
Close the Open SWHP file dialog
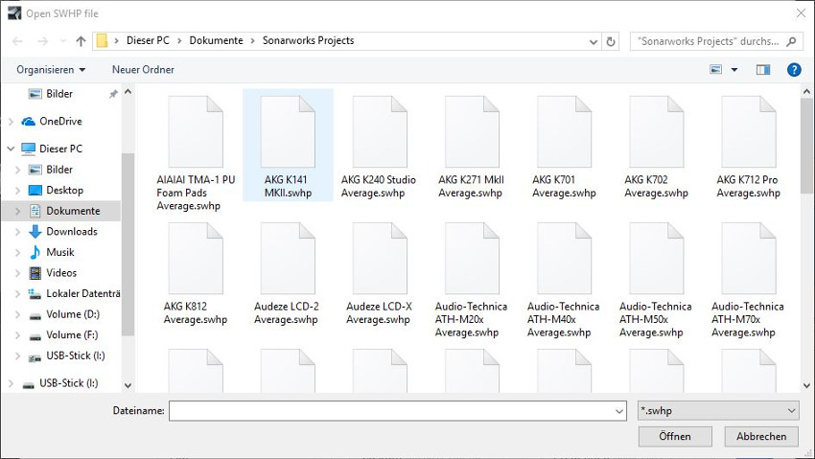tap(801, 13)
